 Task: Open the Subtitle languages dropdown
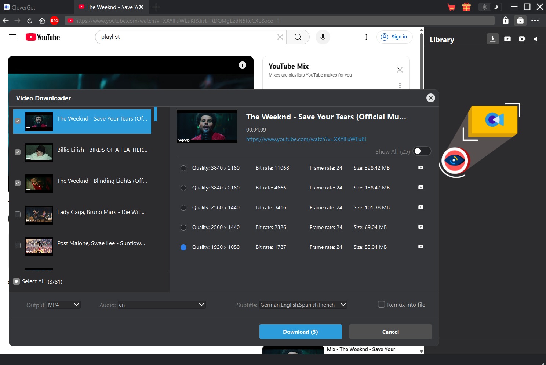click(303, 305)
